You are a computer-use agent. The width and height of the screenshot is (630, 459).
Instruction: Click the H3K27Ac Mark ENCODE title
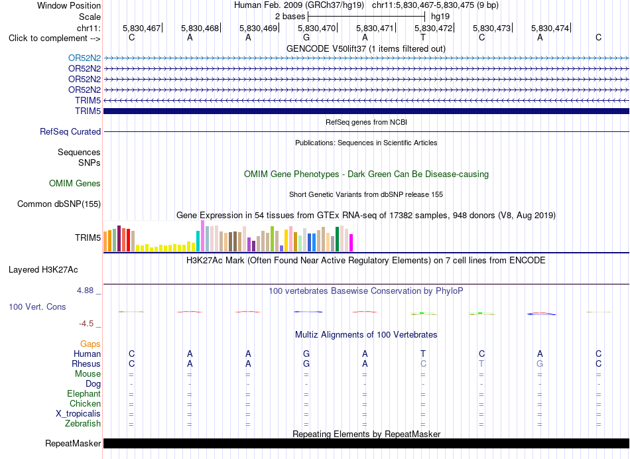coord(365,261)
